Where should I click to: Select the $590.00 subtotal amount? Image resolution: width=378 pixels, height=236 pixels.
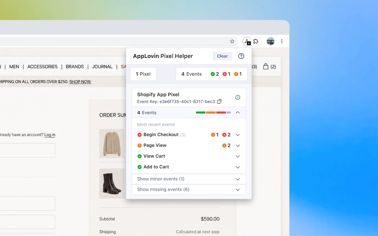210,219
